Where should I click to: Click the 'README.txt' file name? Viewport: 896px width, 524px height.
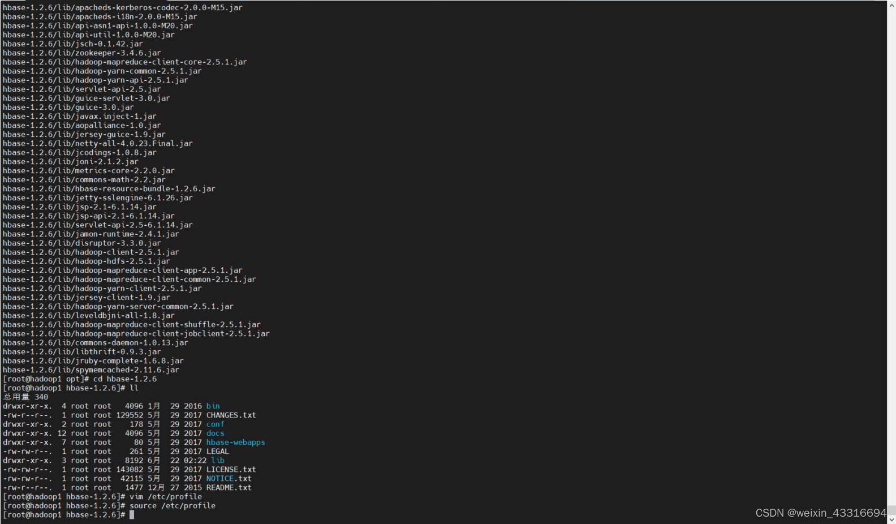(x=229, y=488)
